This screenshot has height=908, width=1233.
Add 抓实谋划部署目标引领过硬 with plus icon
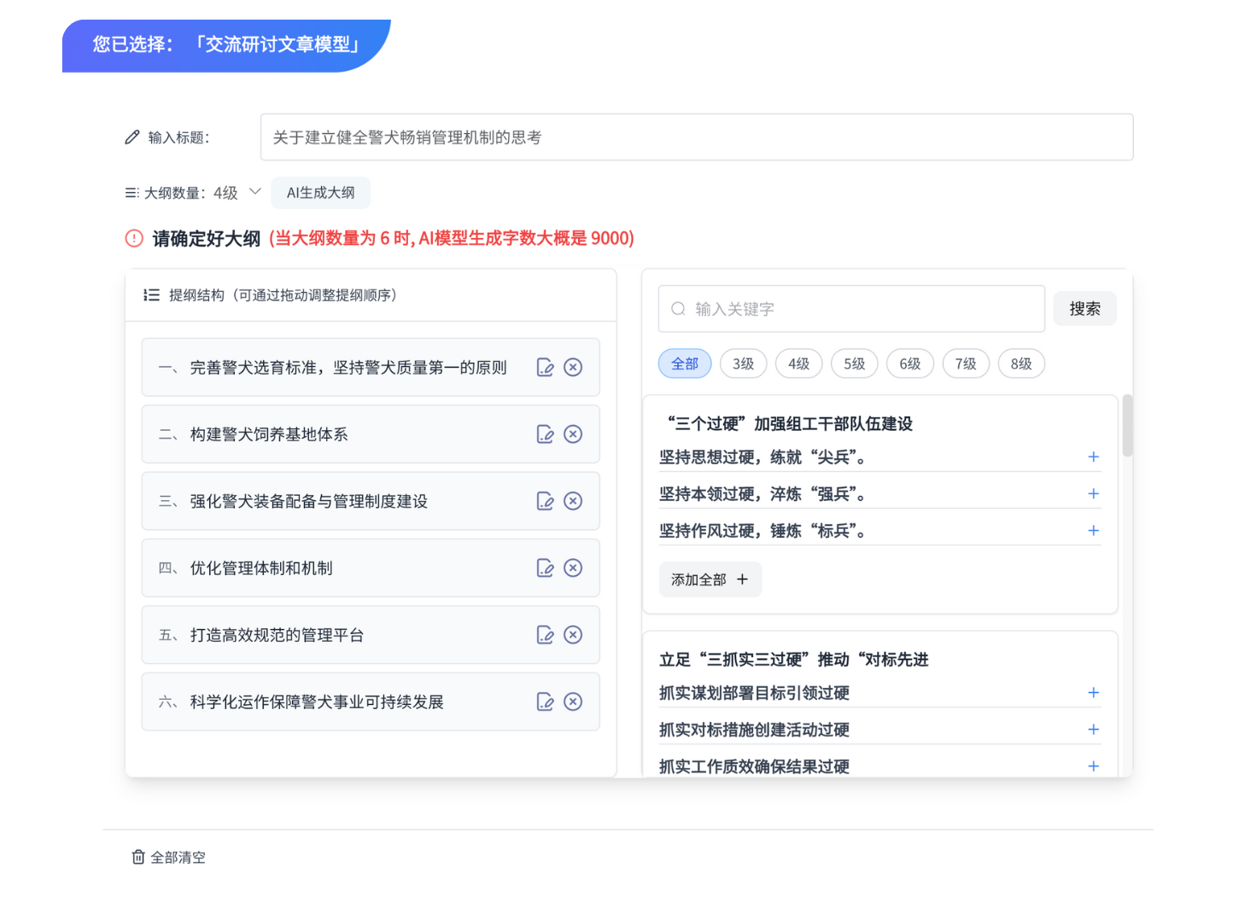pyautogui.click(x=1093, y=693)
